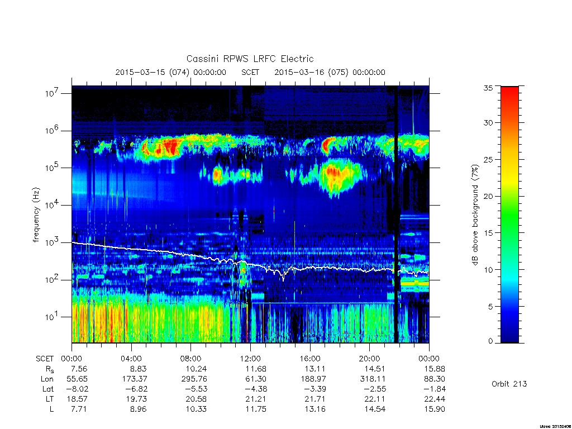572x429 pixels.
Task: Click the L value 15.90
Action: tap(435, 409)
